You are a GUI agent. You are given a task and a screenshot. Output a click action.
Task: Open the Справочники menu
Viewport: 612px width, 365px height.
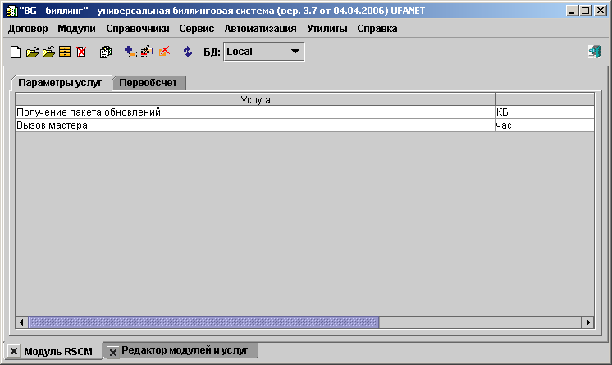pyautogui.click(x=138, y=28)
